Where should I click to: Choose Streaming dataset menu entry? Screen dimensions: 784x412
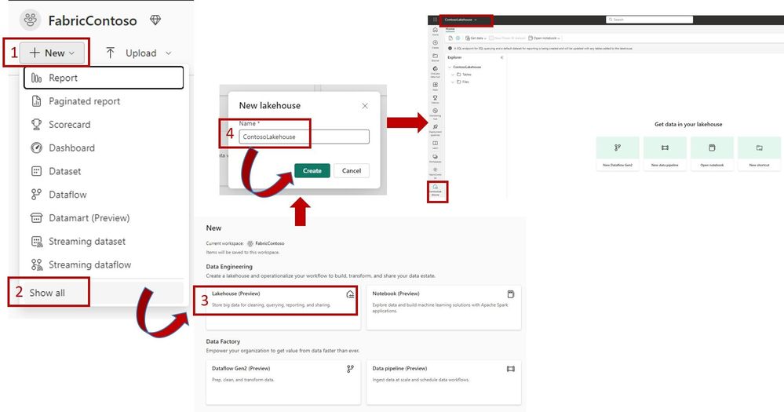pos(104,241)
